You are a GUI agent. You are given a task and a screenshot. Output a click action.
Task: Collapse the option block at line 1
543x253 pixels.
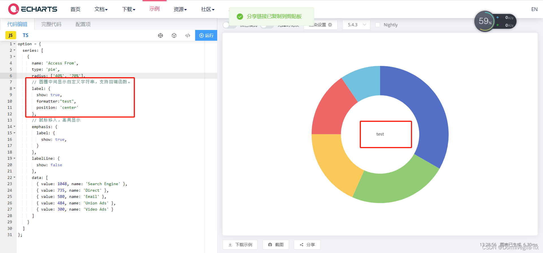14,44
